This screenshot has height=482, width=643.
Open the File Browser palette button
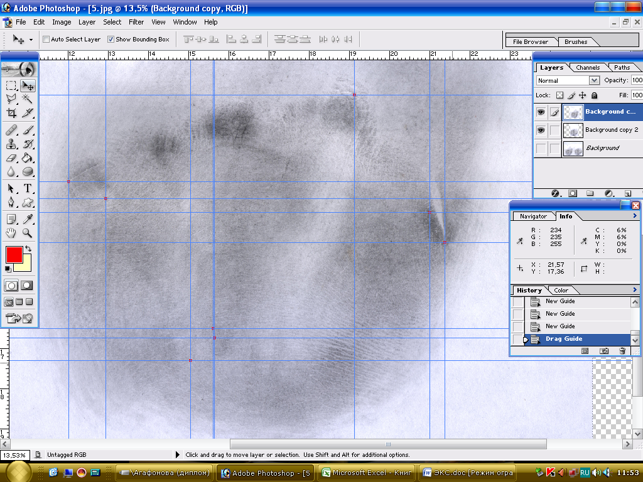click(x=531, y=42)
